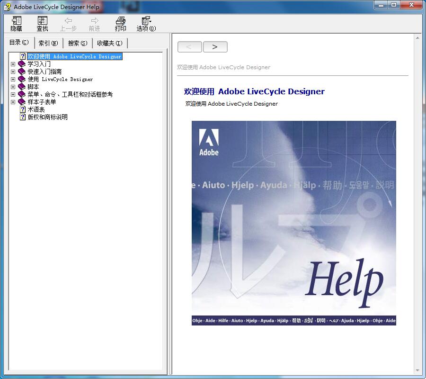Click the book icon beside 脚本
The width and height of the screenshot is (426, 379).
(x=21, y=87)
